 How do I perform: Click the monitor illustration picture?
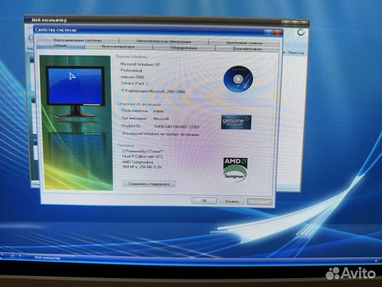[76, 123]
